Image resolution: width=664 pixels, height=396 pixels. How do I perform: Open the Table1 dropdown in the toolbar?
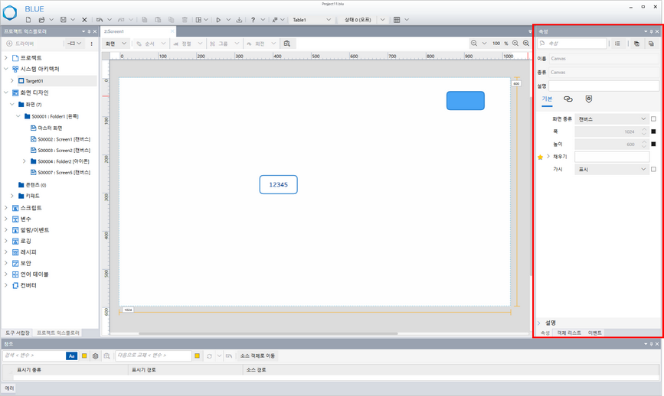tap(312, 20)
